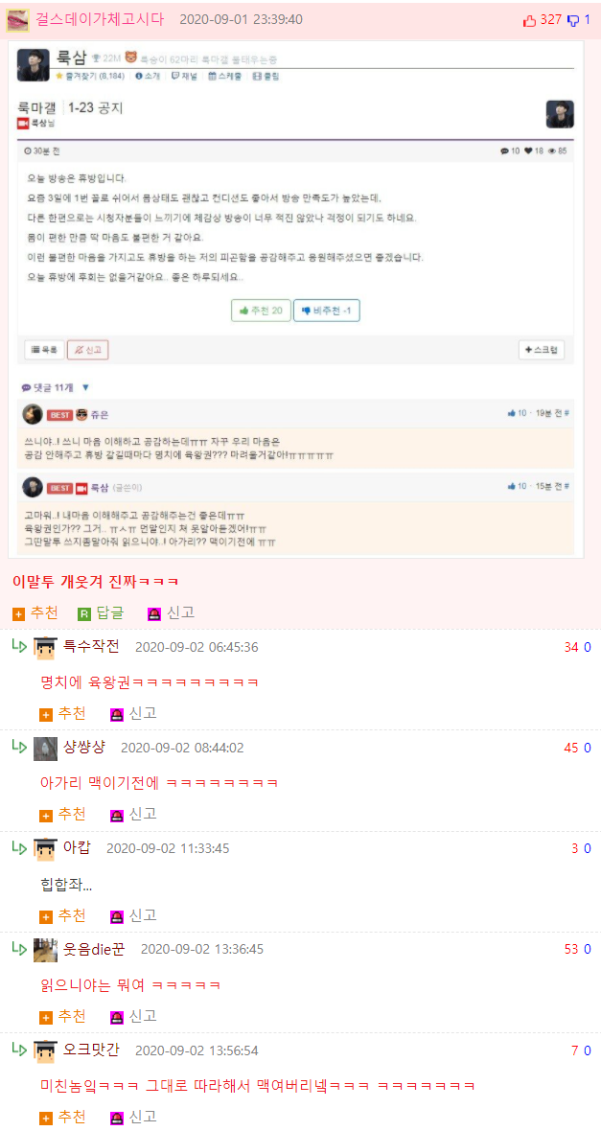Screen dimensions: 601x1131
Task: Click the embedded 룩삼 post screenshot image
Action: click(296, 299)
